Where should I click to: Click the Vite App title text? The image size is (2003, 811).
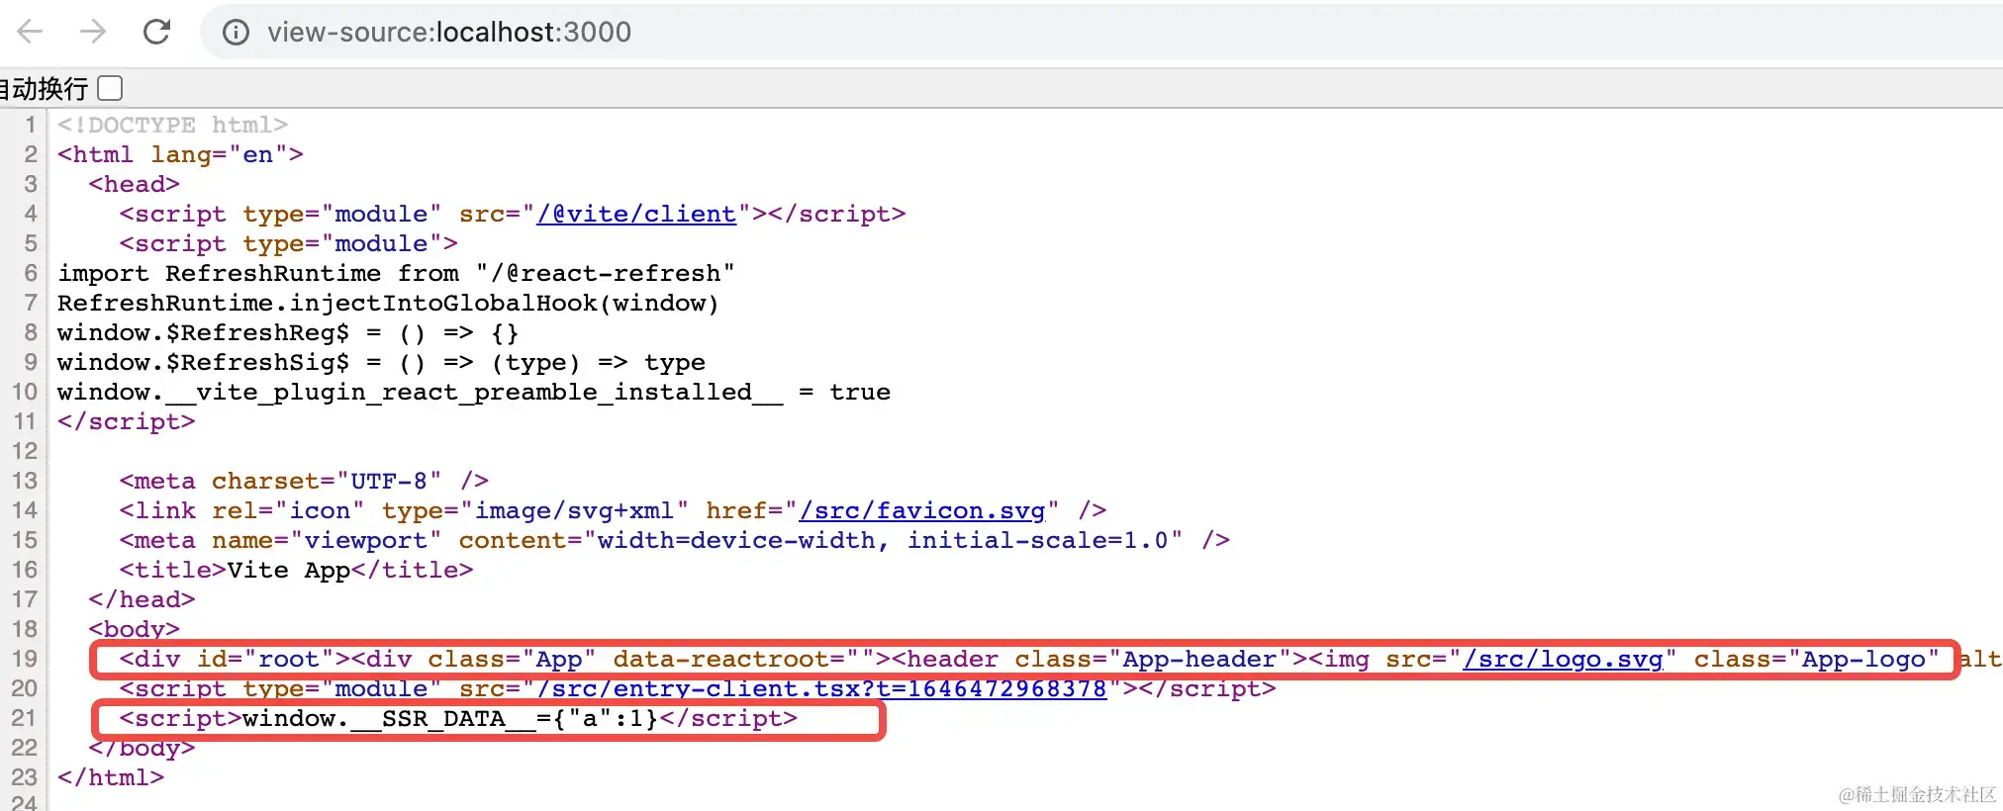[x=288, y=570]
